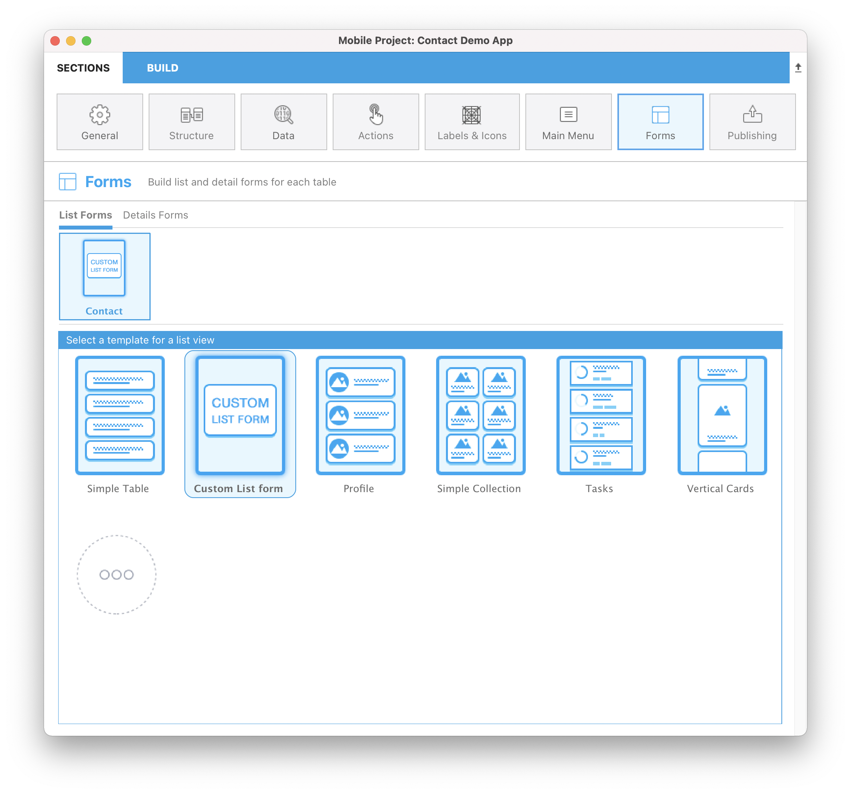Select the Labels & Icons panel
This screenshot has height=794, width=851.
click(x=472, y=121)
